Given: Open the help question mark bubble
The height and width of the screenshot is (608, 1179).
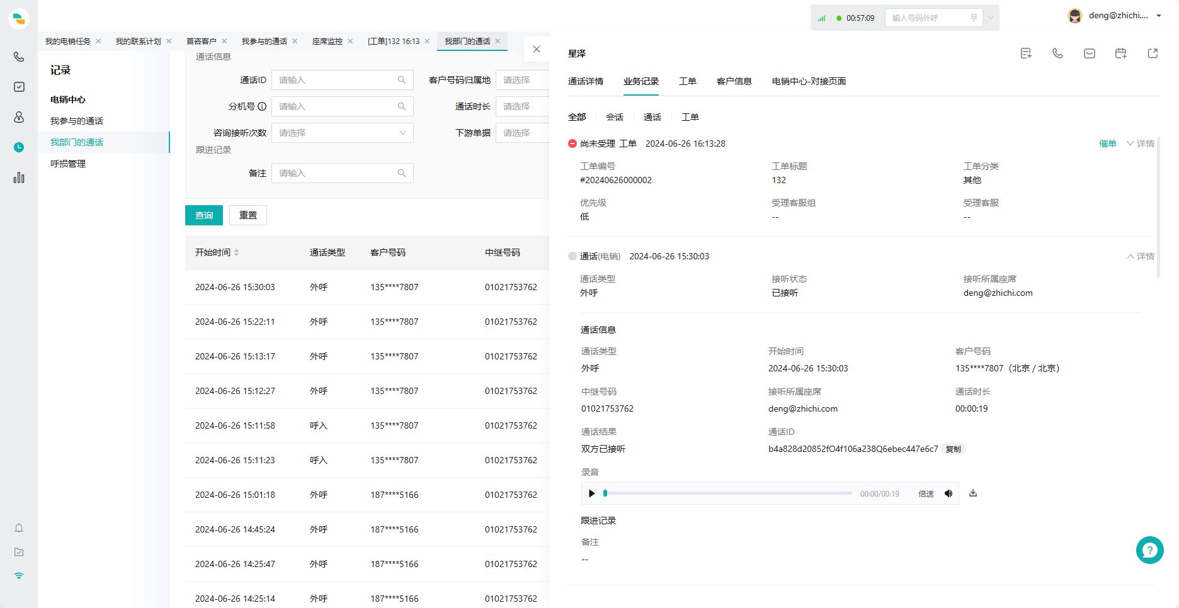Looking at the screenshot, I should [x=1149, y=550].
